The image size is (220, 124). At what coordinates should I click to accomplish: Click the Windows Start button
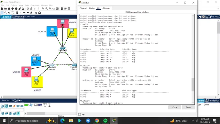[4, 121]
